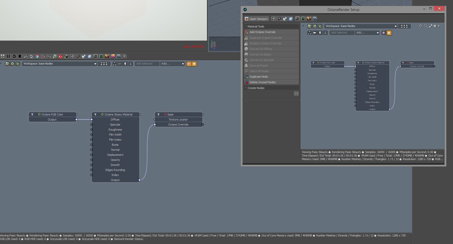This screenshot has width=453, height=244.
Task: Collapse the Create Nodes section
Action: pyautogui.click(x=246, y=88)
